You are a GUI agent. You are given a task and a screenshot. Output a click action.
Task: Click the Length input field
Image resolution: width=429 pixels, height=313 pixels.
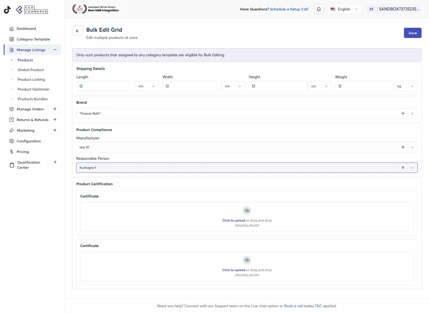click(106, 86)
